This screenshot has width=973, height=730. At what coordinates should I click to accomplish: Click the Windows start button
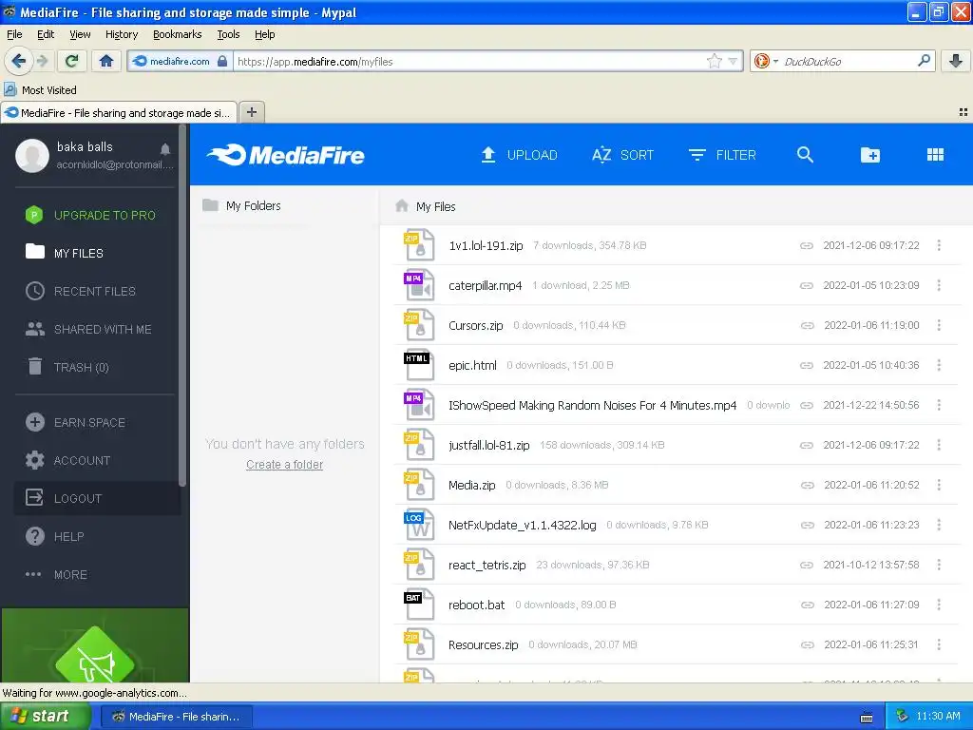[x=46, y=716]
